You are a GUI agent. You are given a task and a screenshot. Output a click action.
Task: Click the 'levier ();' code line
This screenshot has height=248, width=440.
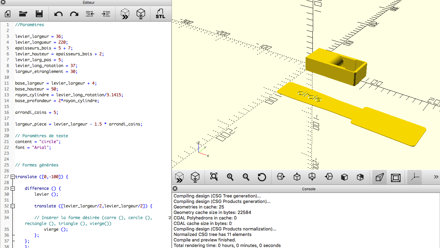[46, 194]
